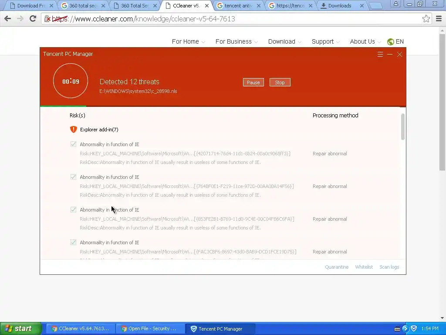The image size is (446, 335).
Task: Expand the Support menu
Action: click(325, 41)
